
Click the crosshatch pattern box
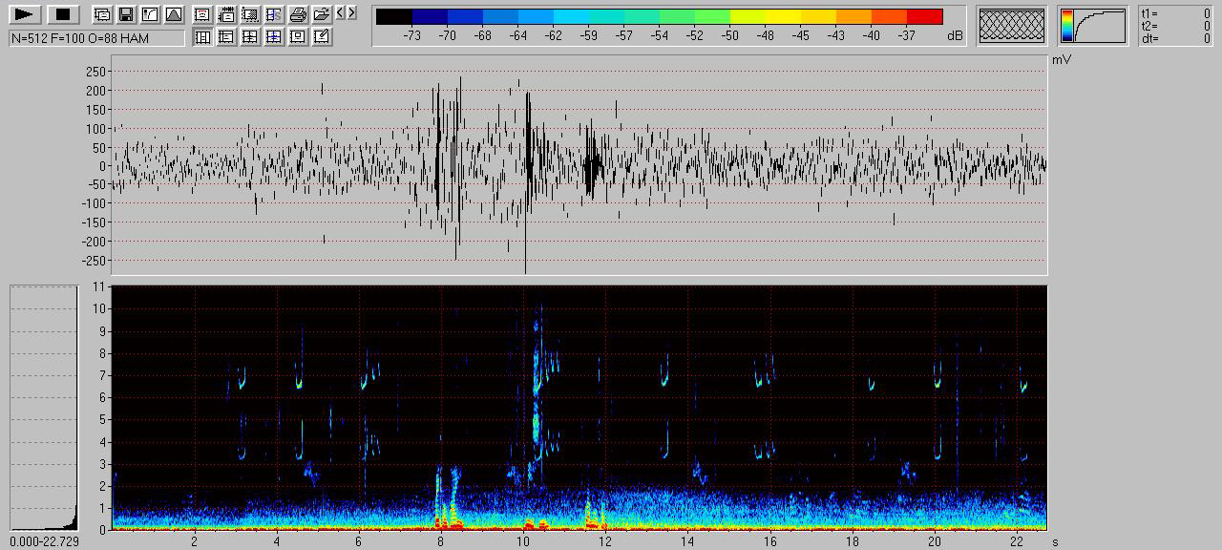point(1013,25)
